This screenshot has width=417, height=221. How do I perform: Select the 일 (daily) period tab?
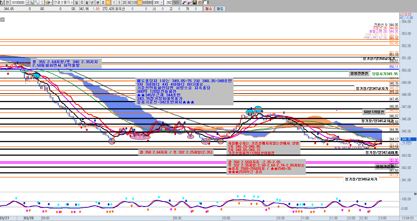click(x=76, y=2)
